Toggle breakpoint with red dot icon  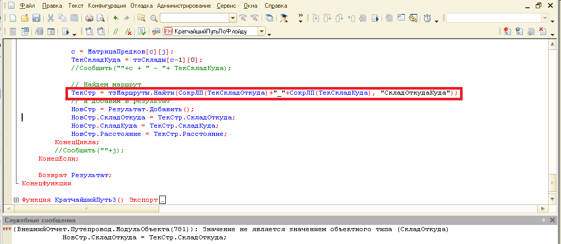507,31
